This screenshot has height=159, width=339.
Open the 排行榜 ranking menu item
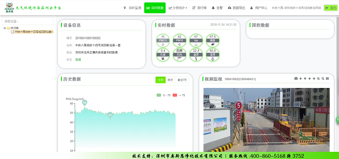199,8
